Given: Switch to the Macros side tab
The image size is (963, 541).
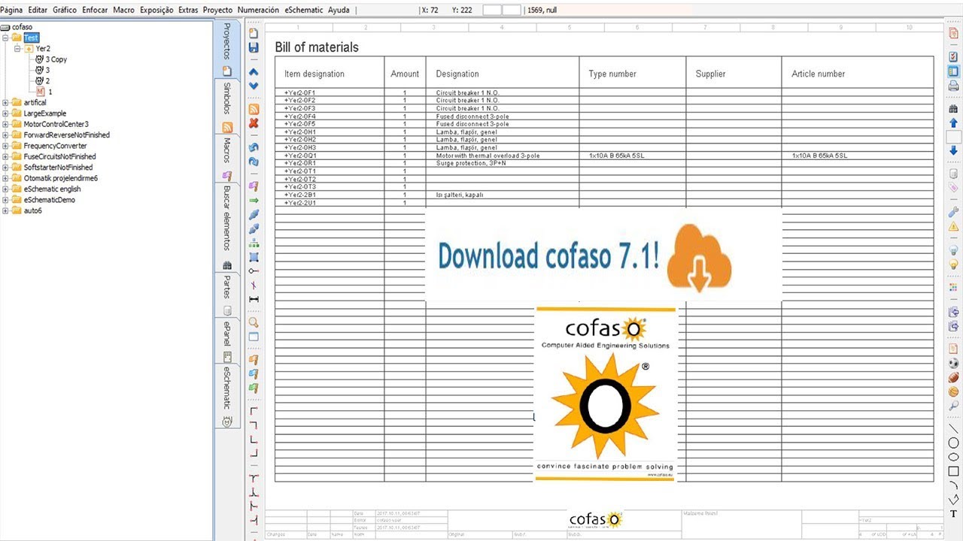Looking at the screenshot, I should [227, 159].
